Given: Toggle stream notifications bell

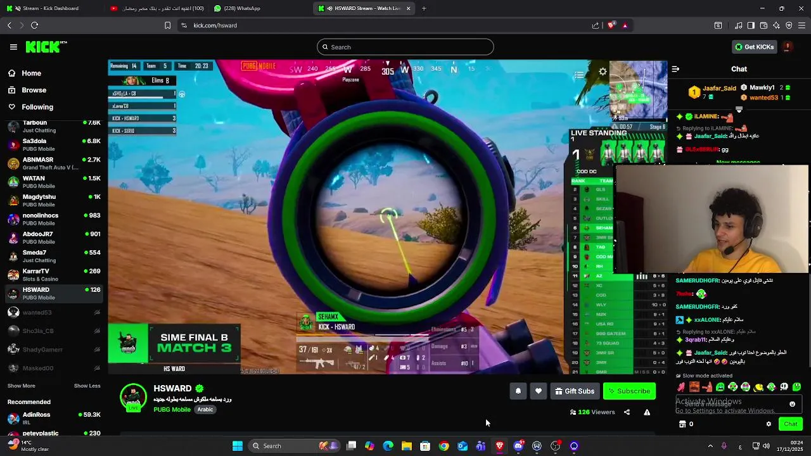Looking at the screenshot, I should (x=518, y=391).
